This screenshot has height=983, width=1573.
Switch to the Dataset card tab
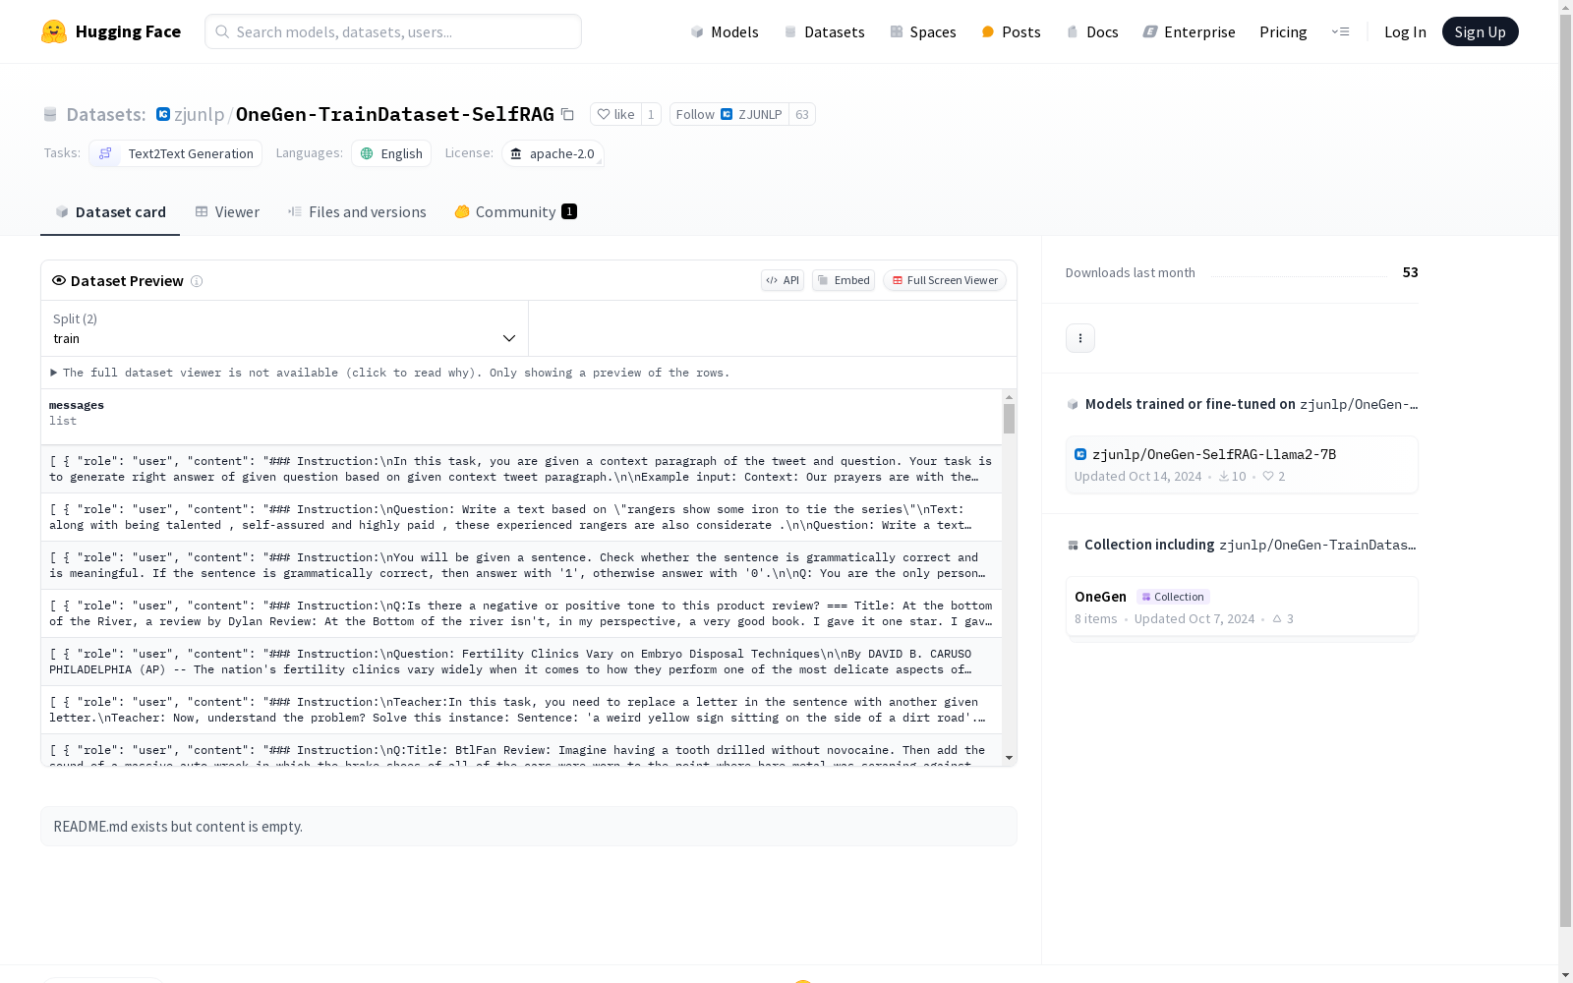point(110,212)
